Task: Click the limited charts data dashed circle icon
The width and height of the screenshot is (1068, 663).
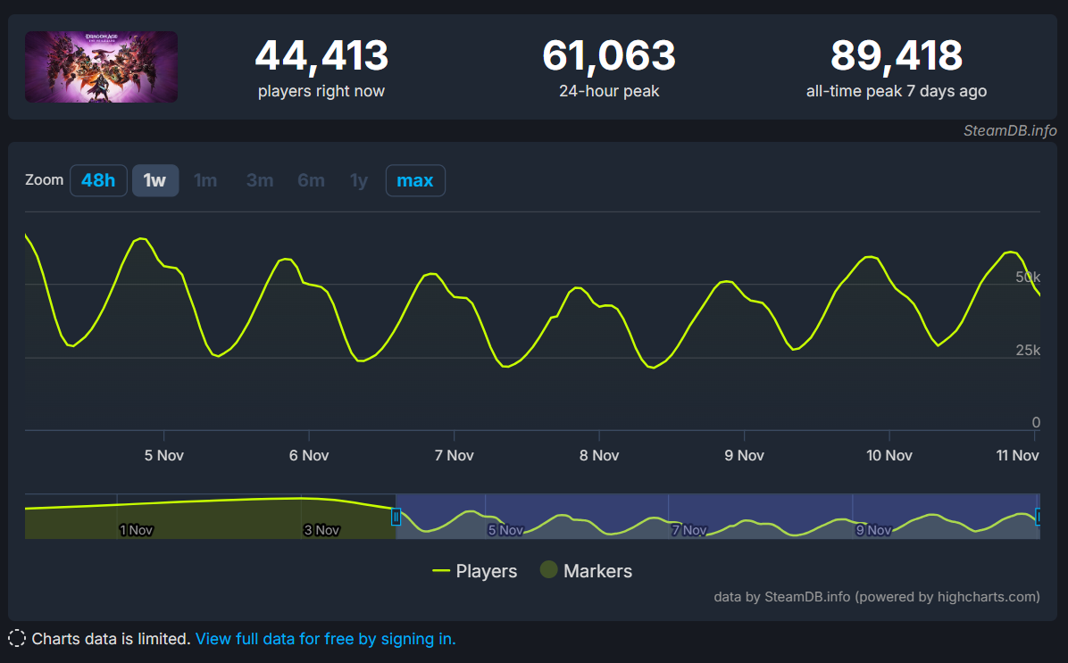Action: [x=17, y=639]
